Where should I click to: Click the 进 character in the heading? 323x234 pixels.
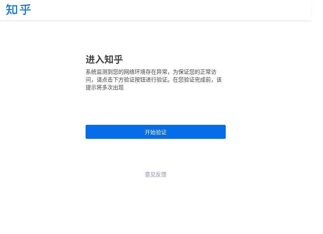(x=90, y=60)
